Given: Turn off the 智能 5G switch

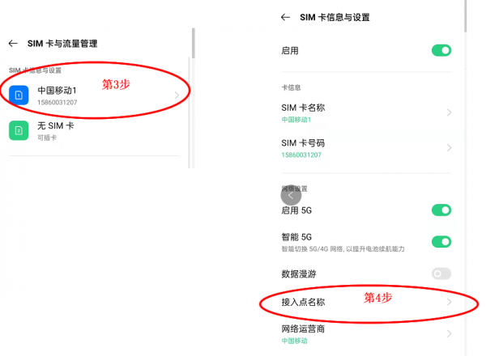Looking at the screenshot, I should tap(441, 241).
